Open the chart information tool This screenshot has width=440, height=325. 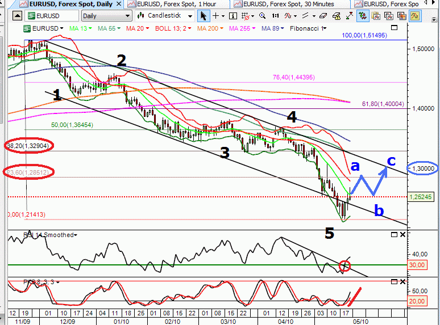[x=233, y=16]
